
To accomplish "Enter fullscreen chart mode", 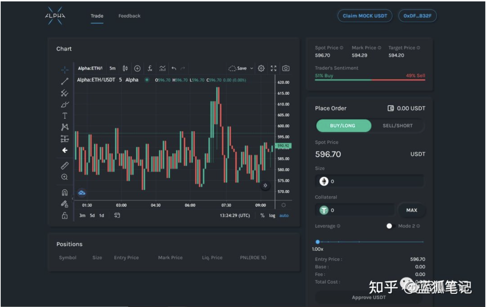I will [x=274, y=68].
